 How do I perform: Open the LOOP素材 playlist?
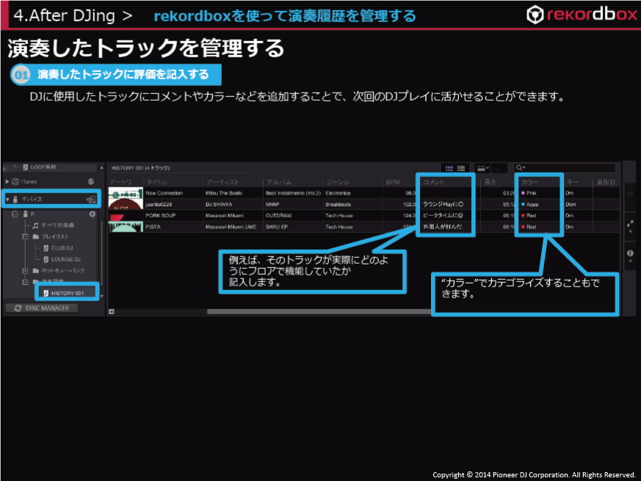[x=43, y=167]
